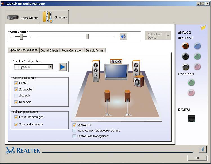Click the pink back panel audio jack

197,67
